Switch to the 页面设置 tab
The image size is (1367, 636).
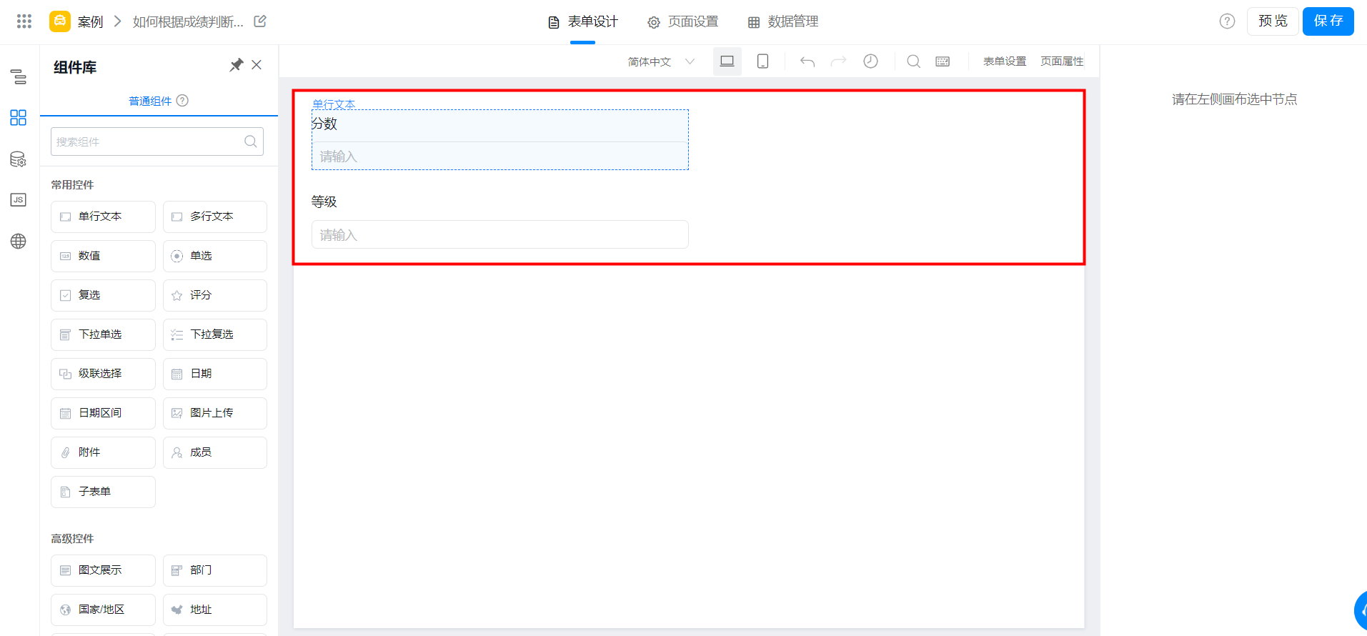click(x=682, y=22)
